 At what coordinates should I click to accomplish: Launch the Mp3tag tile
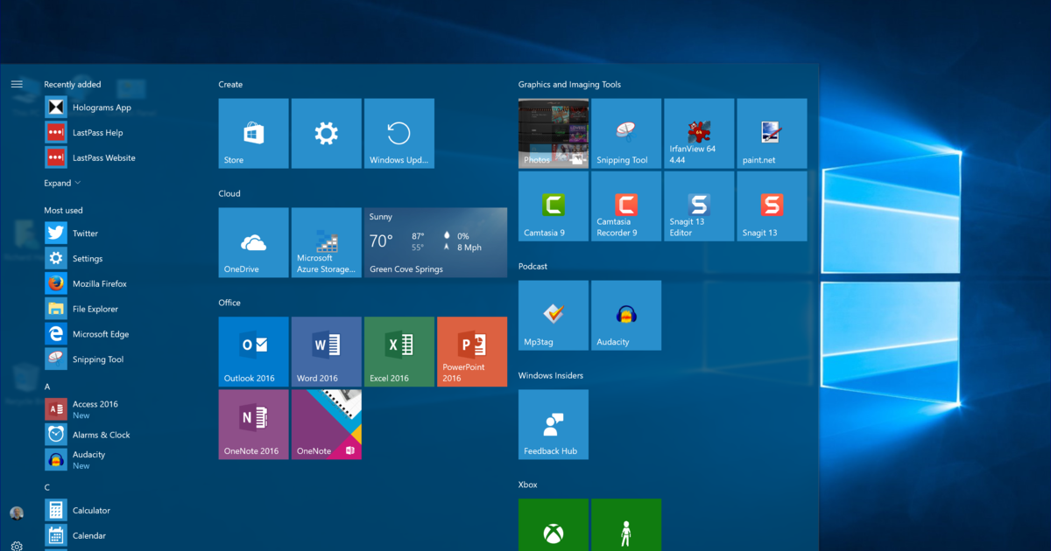tap(554, 315)
